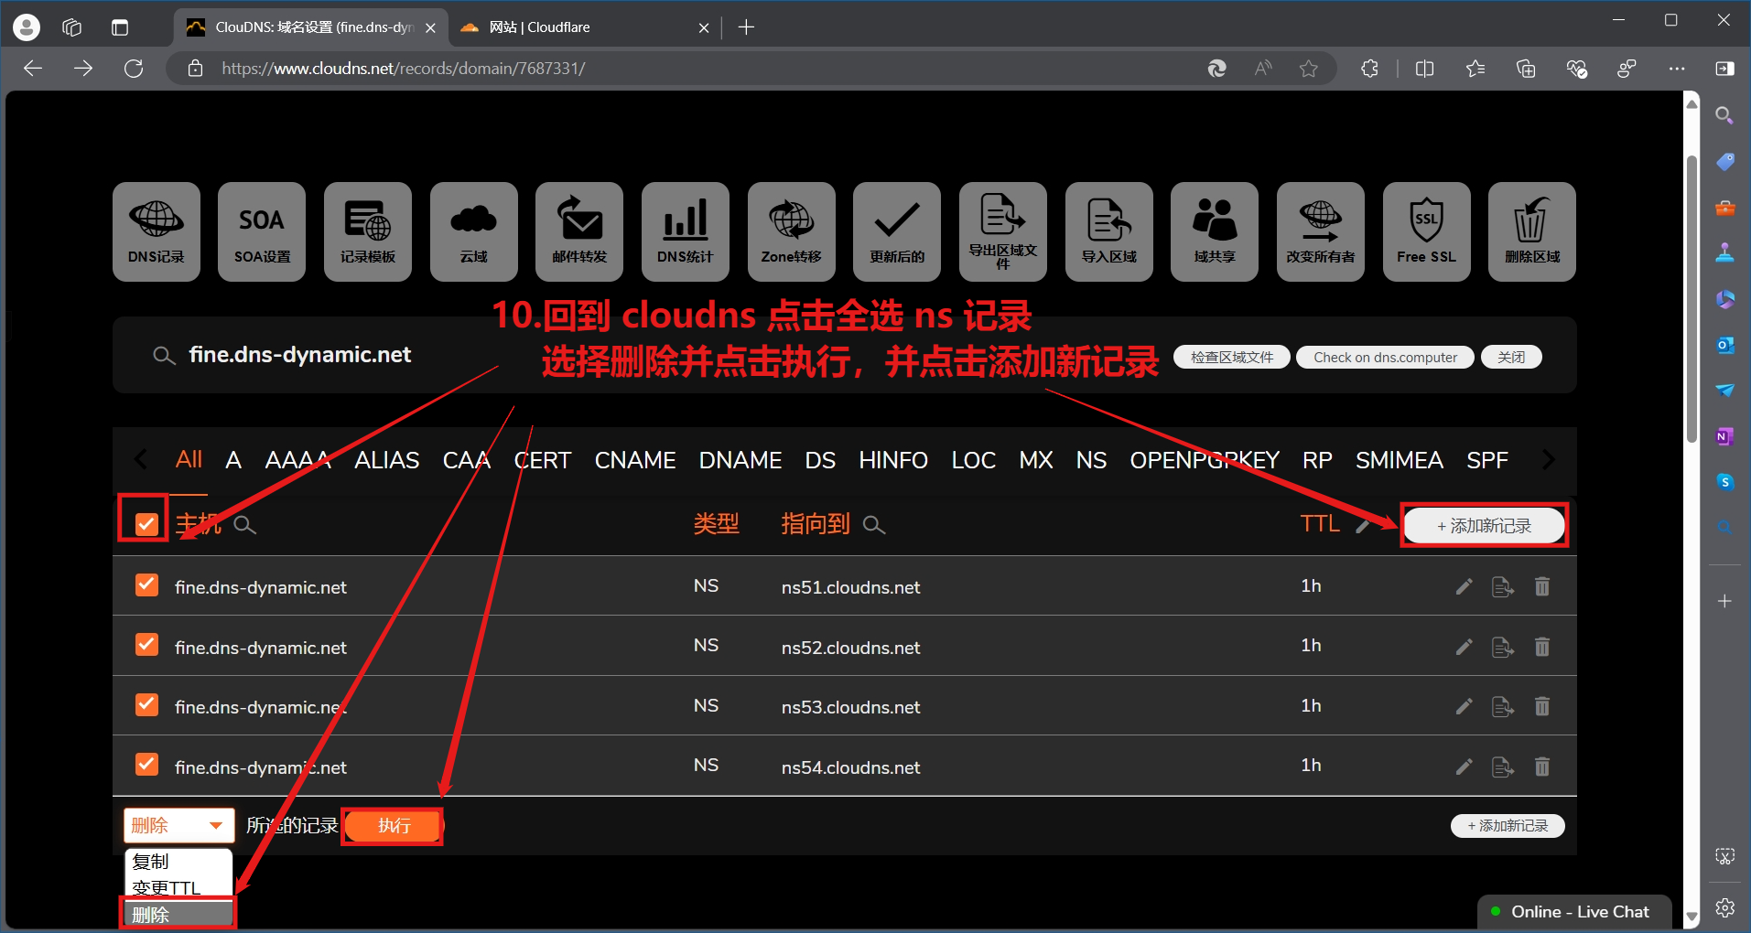Uncheck the ns52.cloudns.net record checkbox
1751x933 pixels.
[146, 644]
